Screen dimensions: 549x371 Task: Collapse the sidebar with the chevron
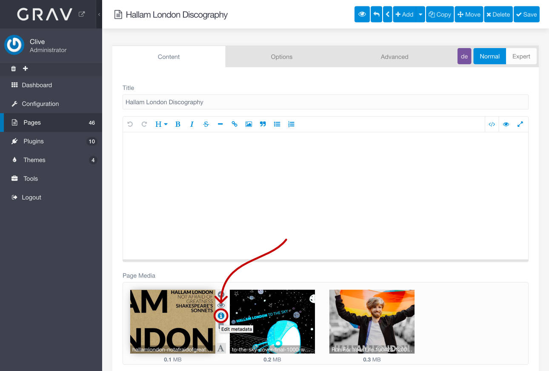pos(99,14)
